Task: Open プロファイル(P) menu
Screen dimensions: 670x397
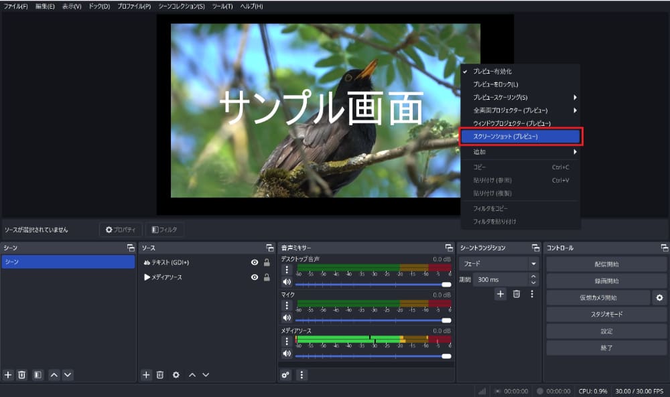Action: click(x=134, y=7)
